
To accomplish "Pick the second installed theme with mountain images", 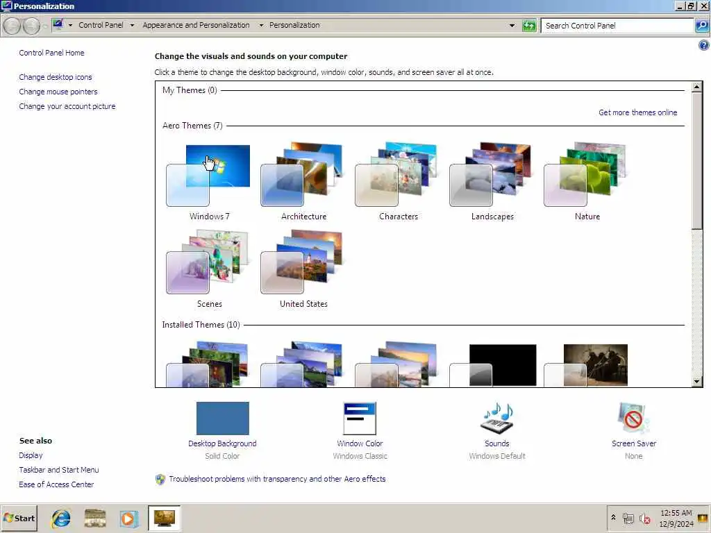I will pos(302,364).
